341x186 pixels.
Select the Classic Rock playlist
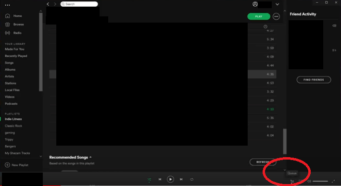click(13, 126)
